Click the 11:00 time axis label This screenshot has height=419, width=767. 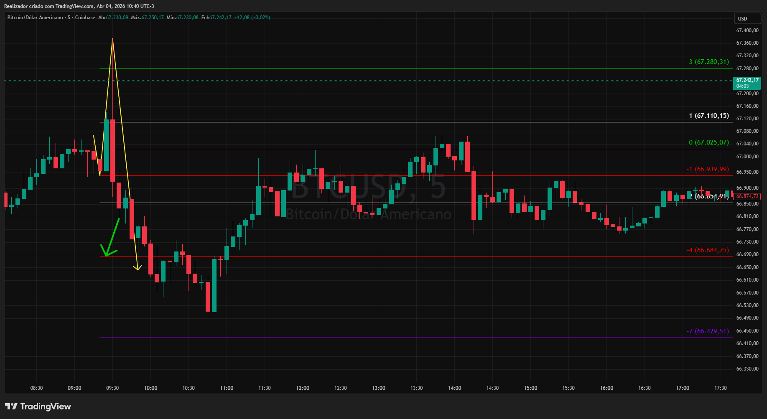(227, 388)
